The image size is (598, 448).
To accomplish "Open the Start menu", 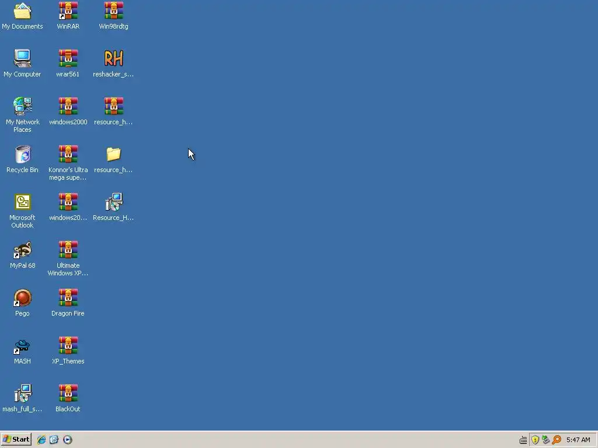I will click(x=16, y=439).
